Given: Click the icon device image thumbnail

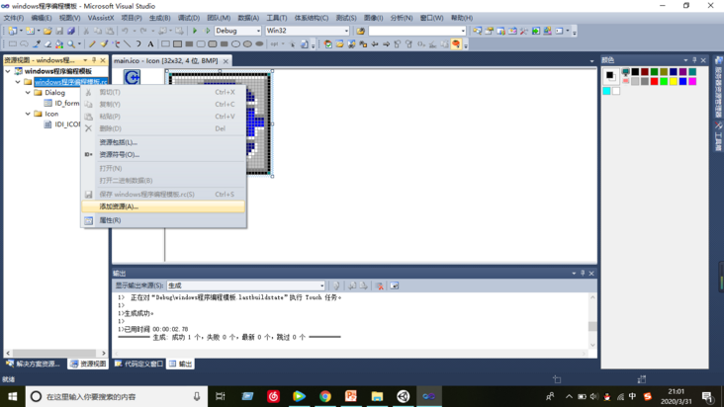Looking at the screenshot, I should point(133,77).
